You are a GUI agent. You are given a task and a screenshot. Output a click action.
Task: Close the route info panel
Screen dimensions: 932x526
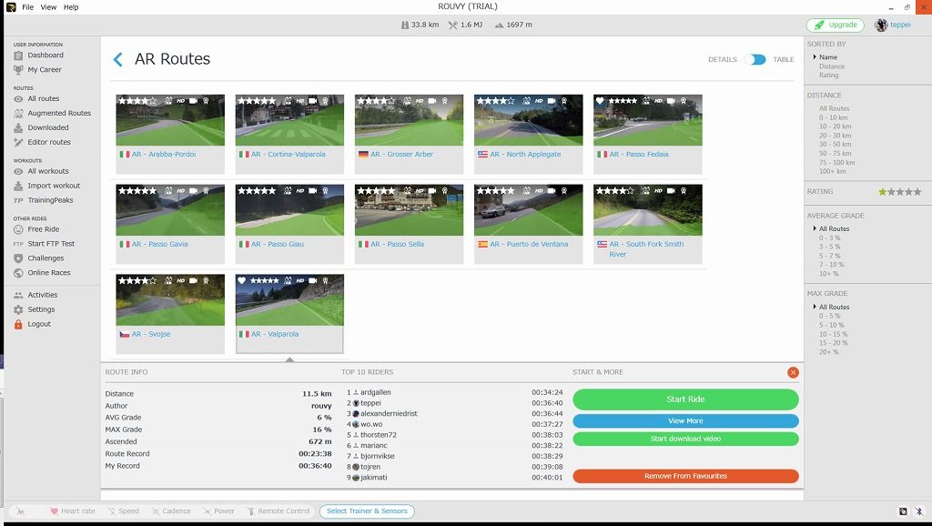coord(793,372)
